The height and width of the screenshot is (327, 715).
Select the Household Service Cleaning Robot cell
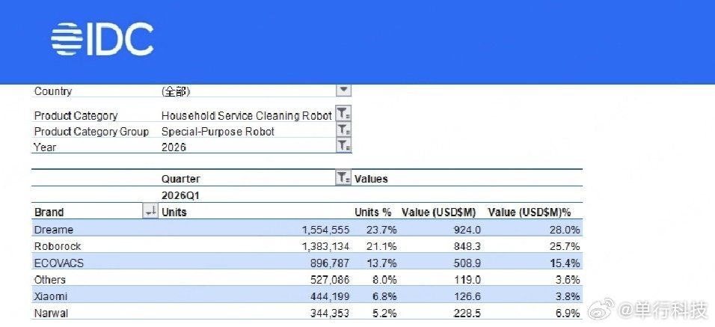click(x=247, y=115)
